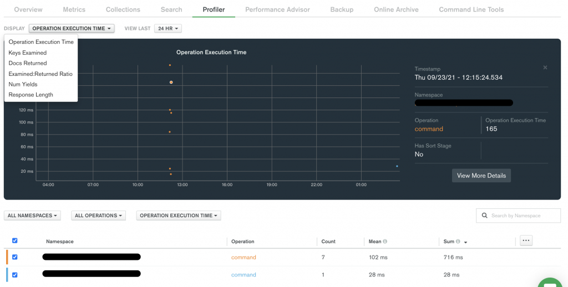Click View More Details button
This screenshot has height=287, width=568.
pyautogui.click(x=481, y=176)
